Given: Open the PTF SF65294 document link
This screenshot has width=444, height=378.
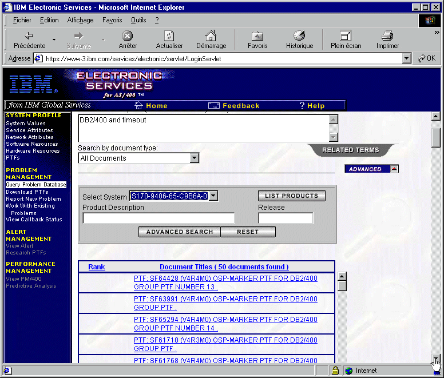Looking at the screenshot, I should coord(225,324).
